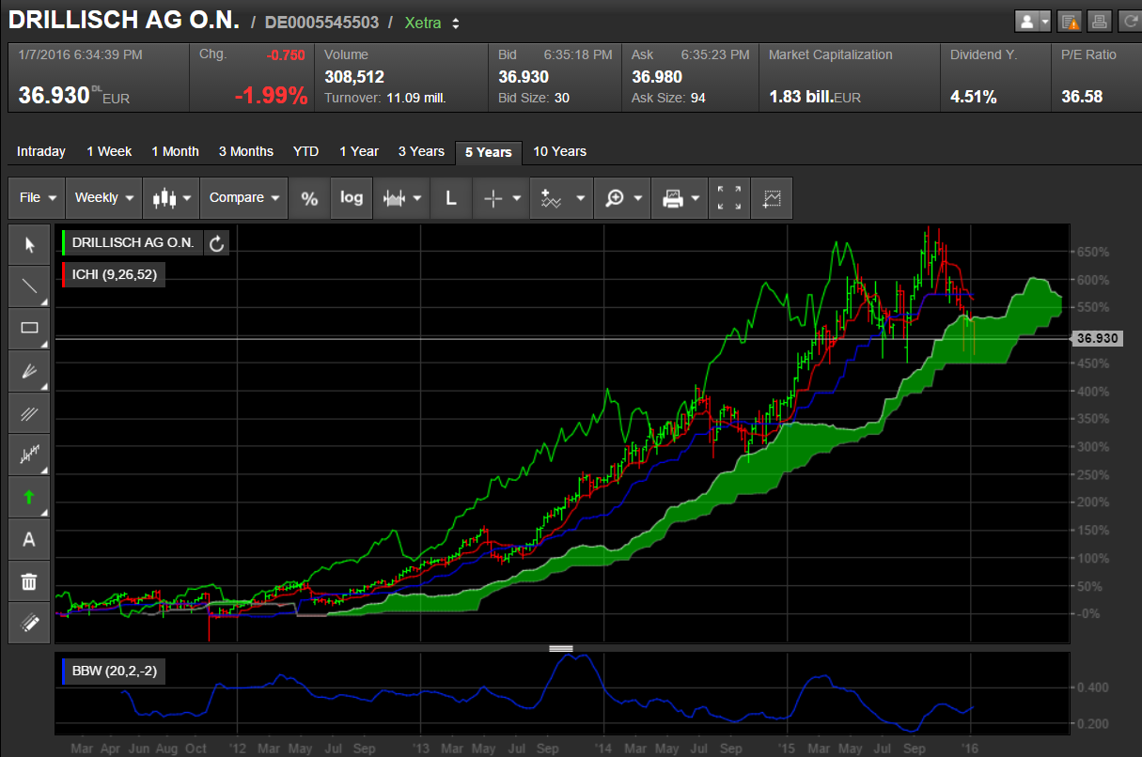The image size is (1142, 757).
Task: Click the green DRILLISCH legend color bar
Action: tap(63, 243)
